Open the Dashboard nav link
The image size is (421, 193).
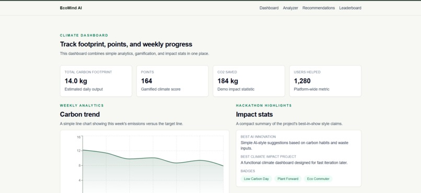pos(269,8)
